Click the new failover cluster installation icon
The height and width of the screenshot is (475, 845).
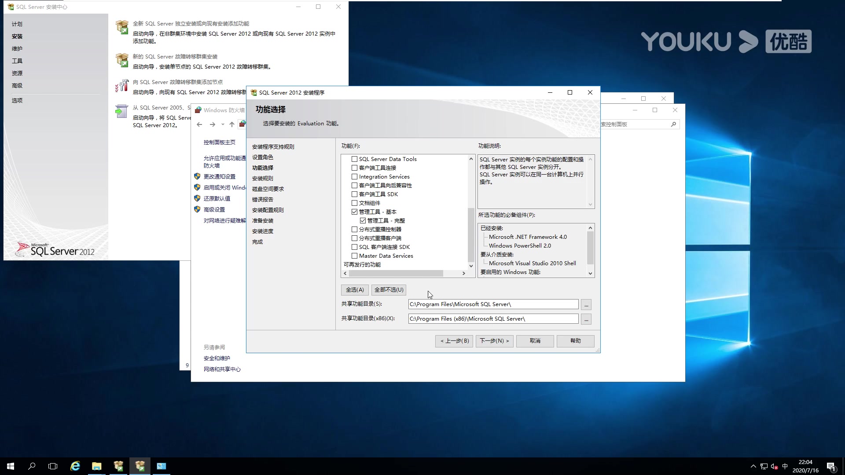[x=122, y=60]
